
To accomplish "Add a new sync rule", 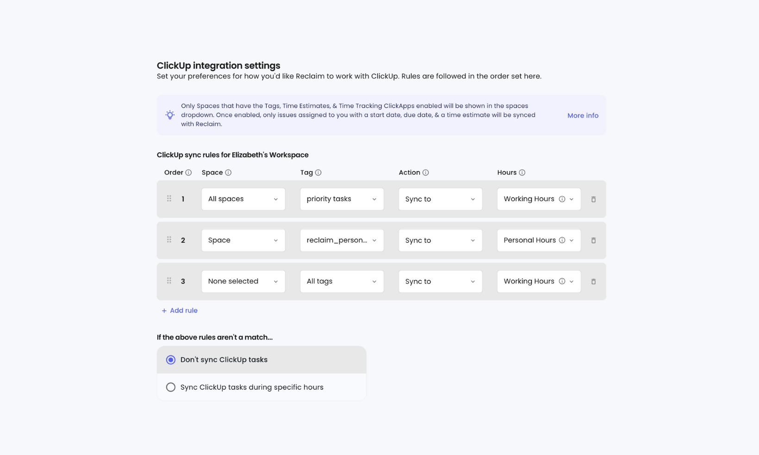I will pos(180,311).
